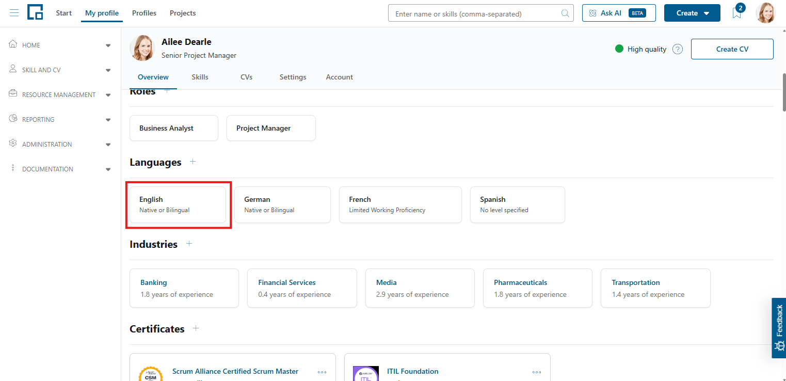Expand the SKILL AND CV section arrow
The width and height of the screenshot is (786, 381).
(108, 70)
